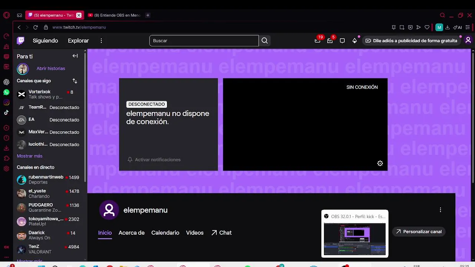Screen dimensions: 475x267
Task: Open Opera easy setup sliders icon
Action: [468, 27]
